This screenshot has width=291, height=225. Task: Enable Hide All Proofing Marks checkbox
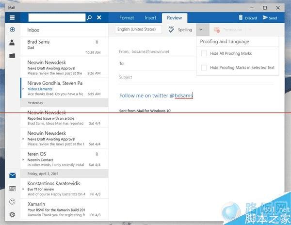(204, 53)
